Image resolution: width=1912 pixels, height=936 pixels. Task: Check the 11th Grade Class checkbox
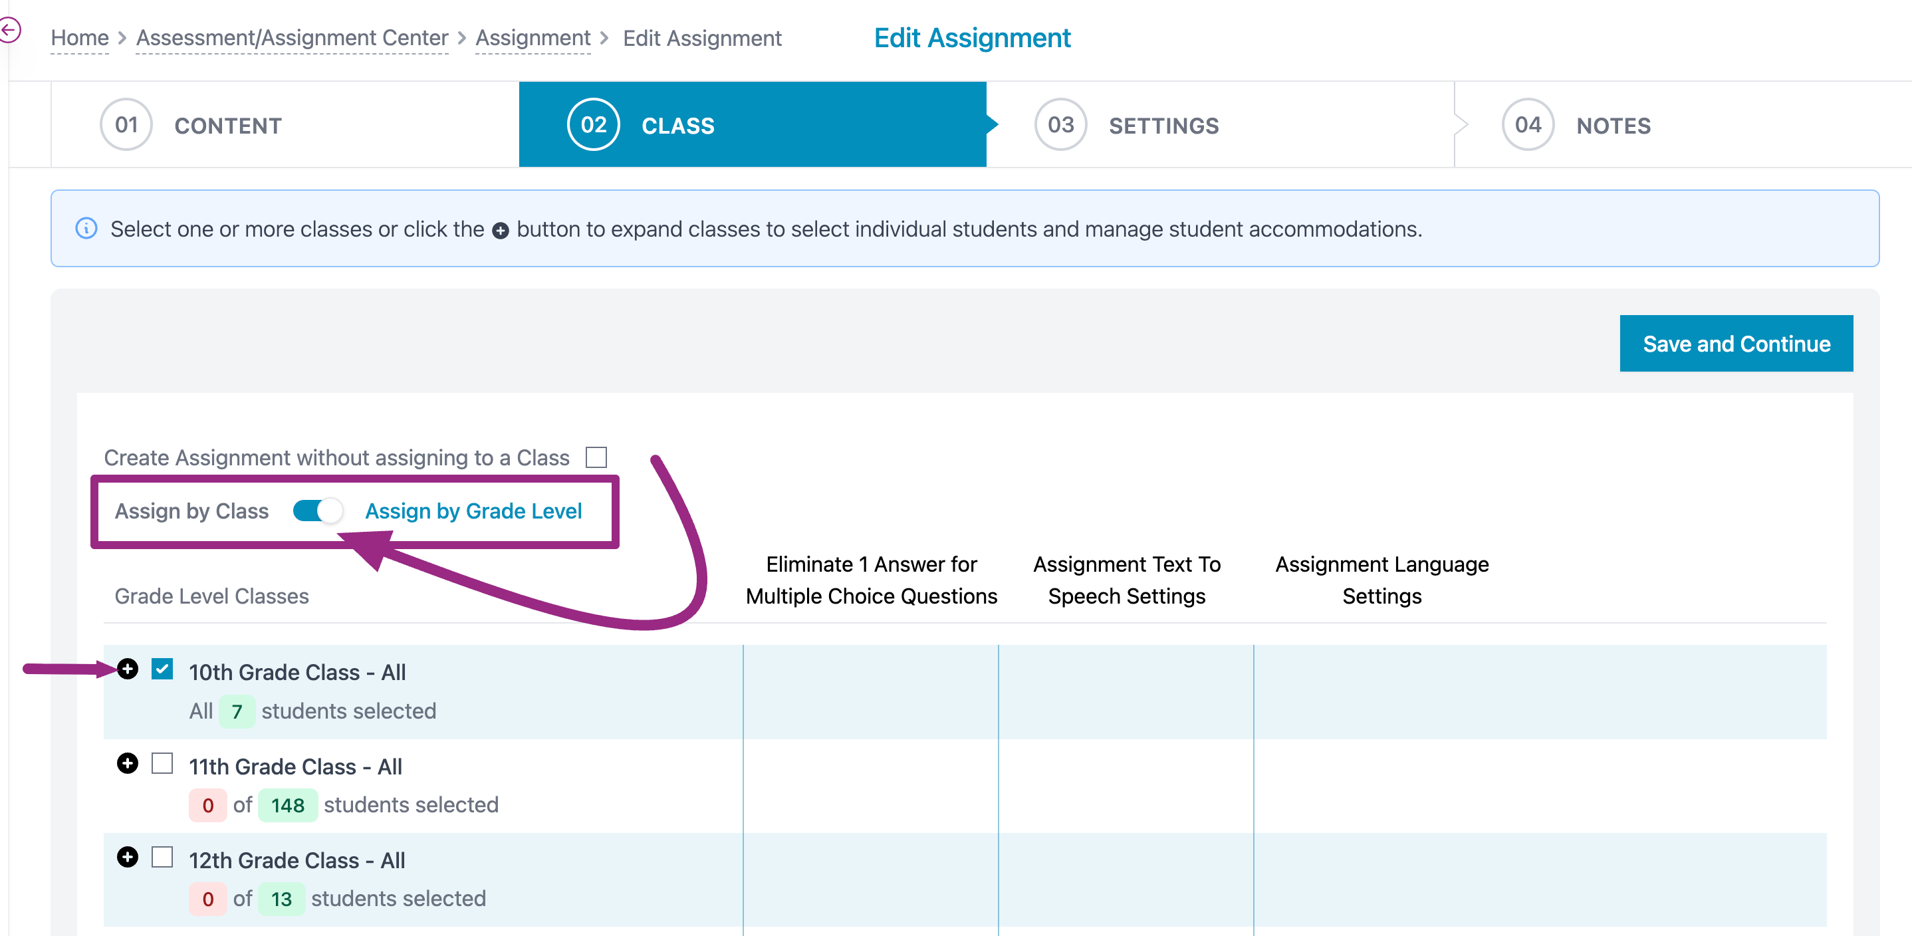163,763
